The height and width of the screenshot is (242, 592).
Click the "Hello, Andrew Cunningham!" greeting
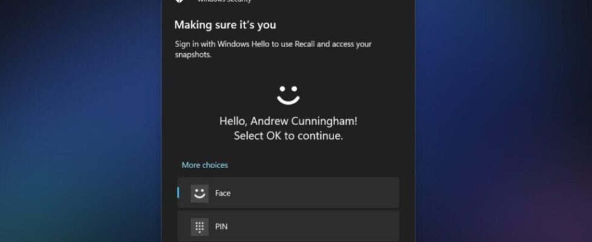tap(288, 121)
